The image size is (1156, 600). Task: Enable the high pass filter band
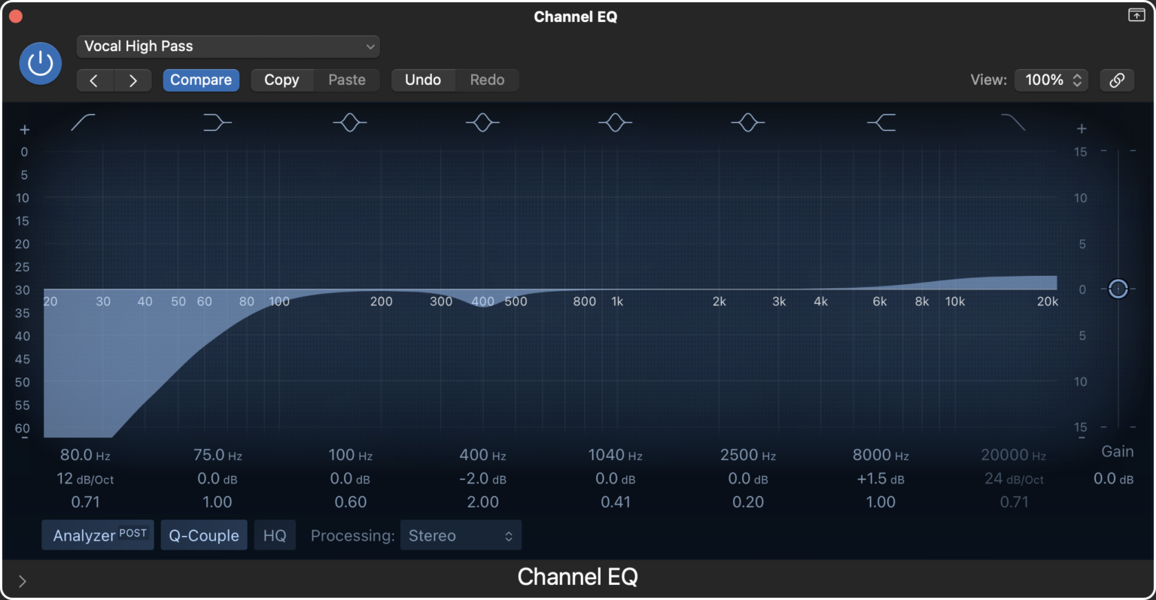pyautogui.click(x=83, y=122)
